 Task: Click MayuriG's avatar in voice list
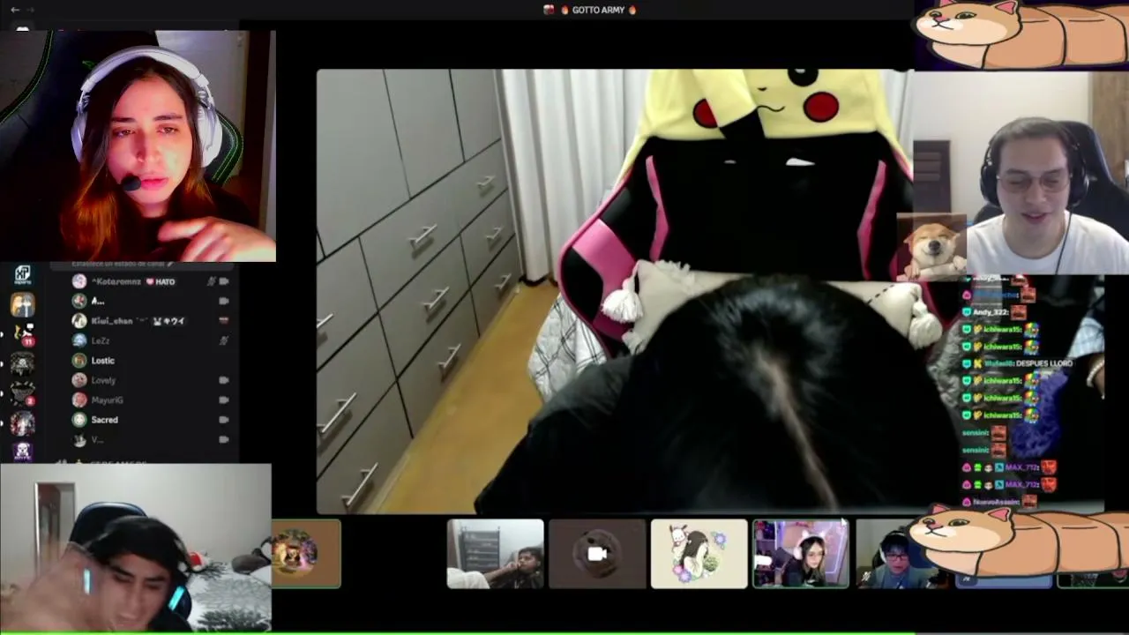[x=79, y=400]
